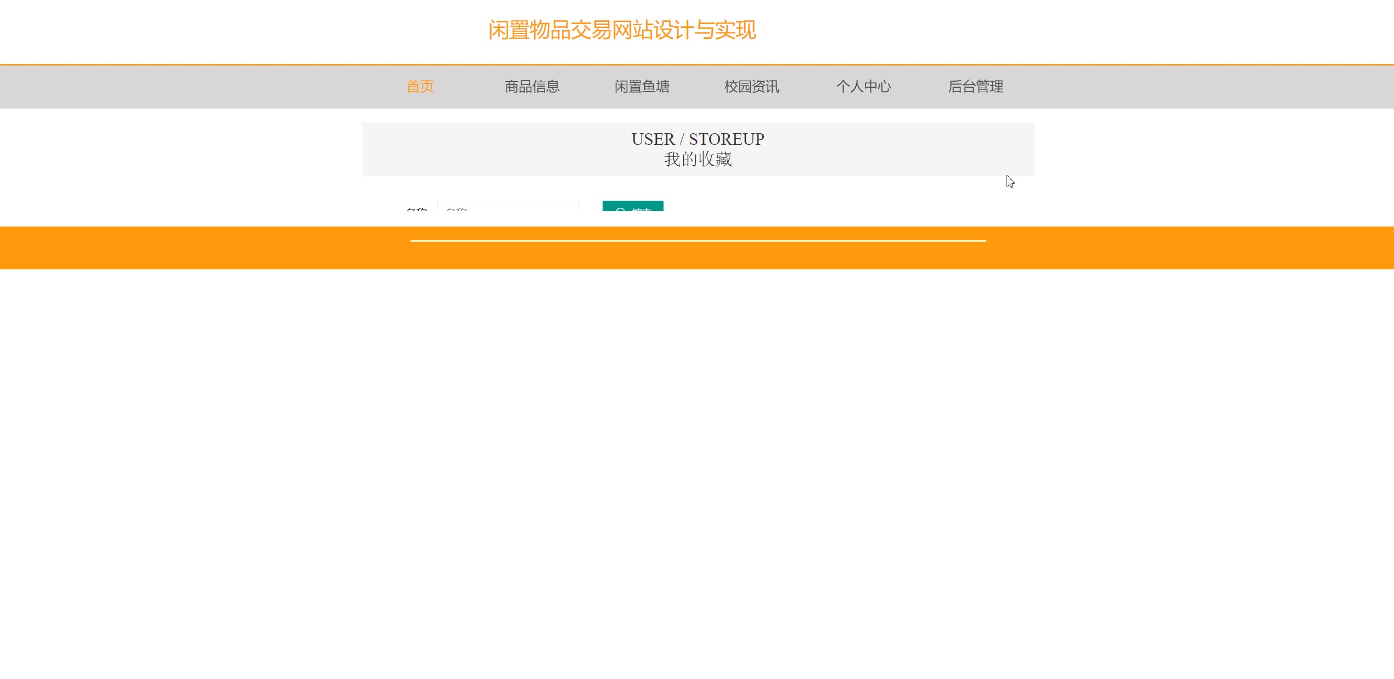
Task: Open the 闲置鱼塘 navigation item
Action: 642,87
